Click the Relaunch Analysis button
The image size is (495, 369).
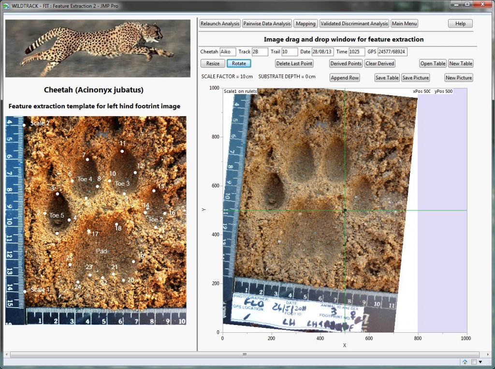point(220,24)
